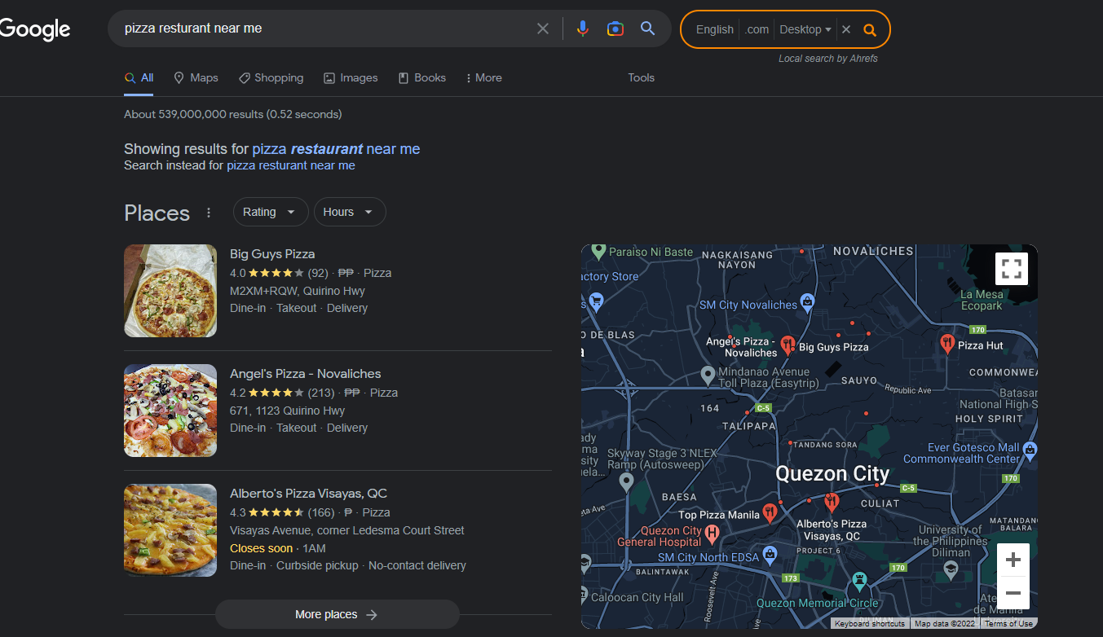Zoom out on the map

tap(1013, 593)
